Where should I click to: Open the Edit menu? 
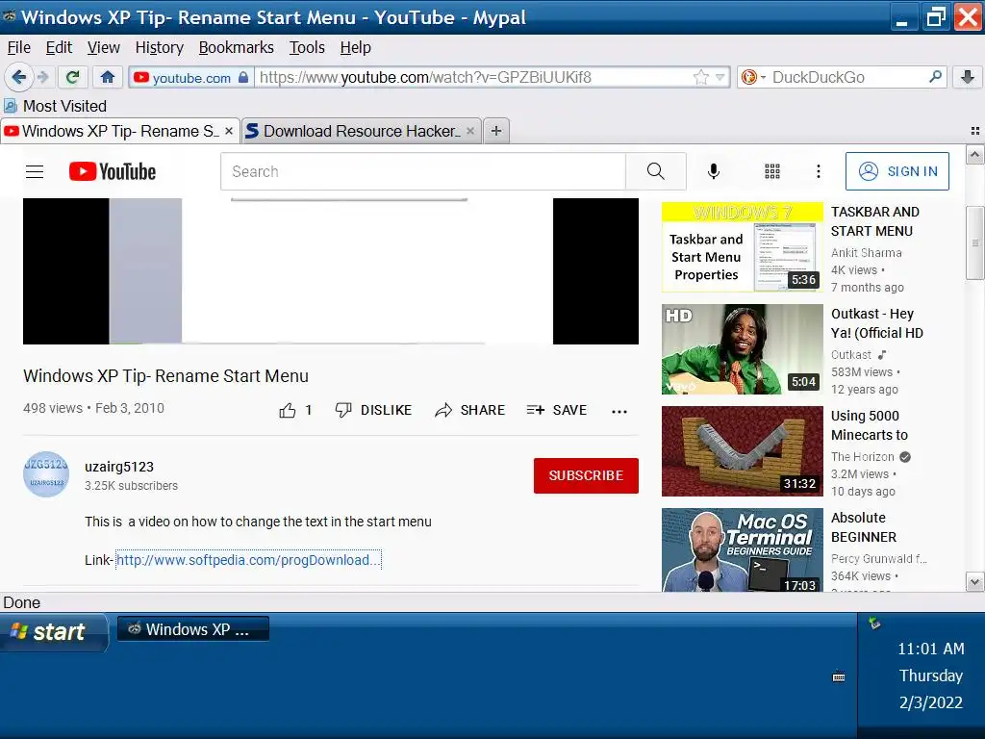pos(59,48)
